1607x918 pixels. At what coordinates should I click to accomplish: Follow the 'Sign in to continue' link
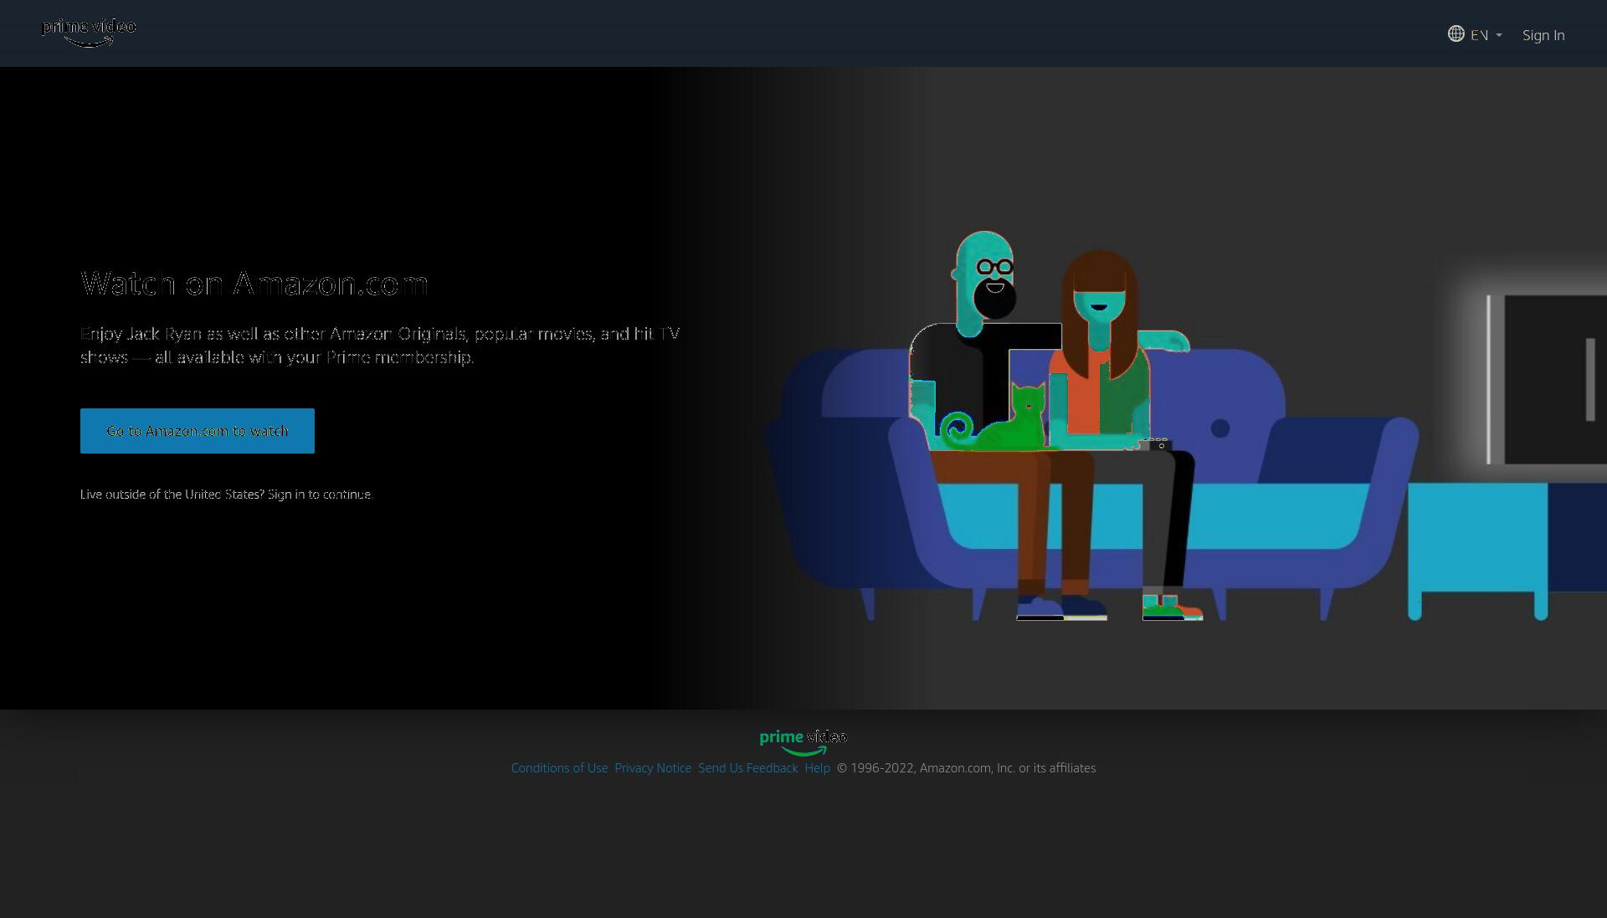point(320,495)
